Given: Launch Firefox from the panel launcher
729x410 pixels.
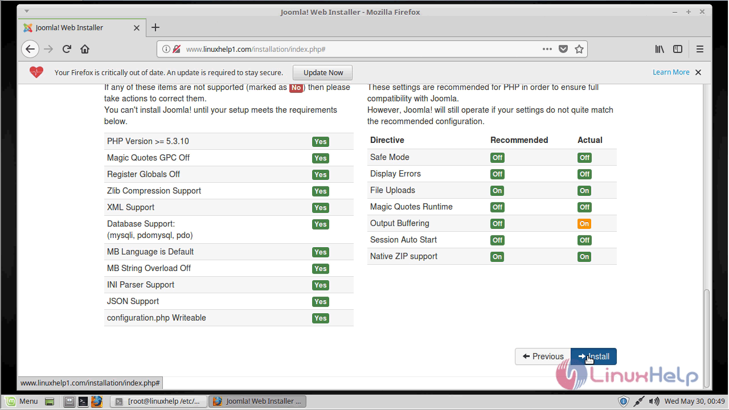Looking at the screenshot, I should point(96,401).
